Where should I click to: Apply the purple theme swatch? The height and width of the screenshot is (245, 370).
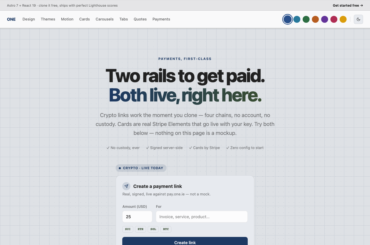[x=325, y=19]
